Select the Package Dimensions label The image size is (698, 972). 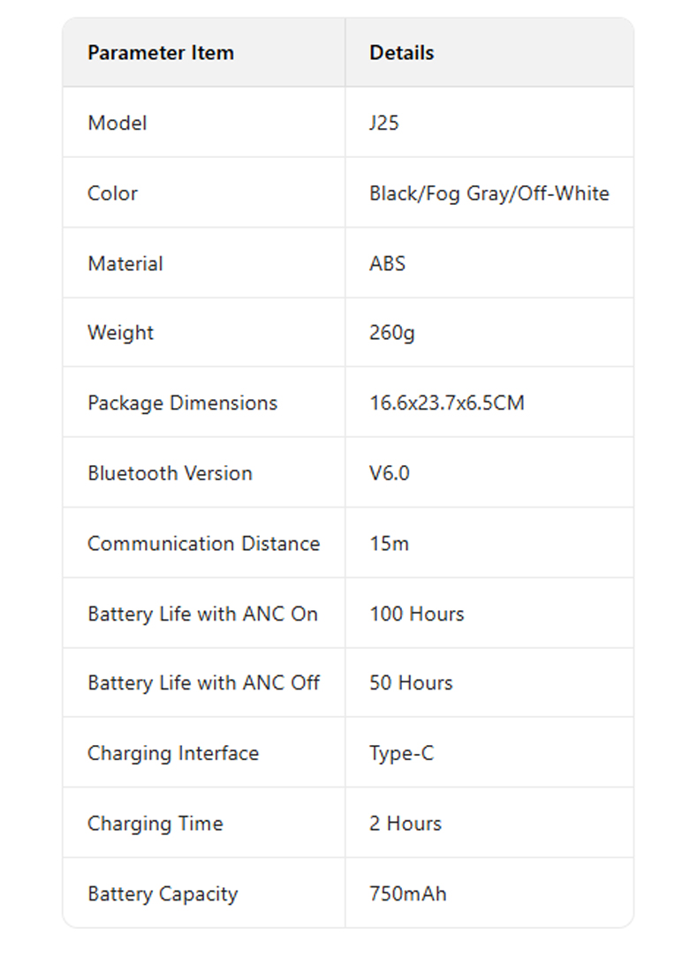[182, 403]
